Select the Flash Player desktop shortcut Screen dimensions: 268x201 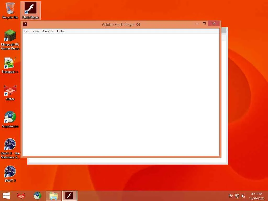point(31,10)
